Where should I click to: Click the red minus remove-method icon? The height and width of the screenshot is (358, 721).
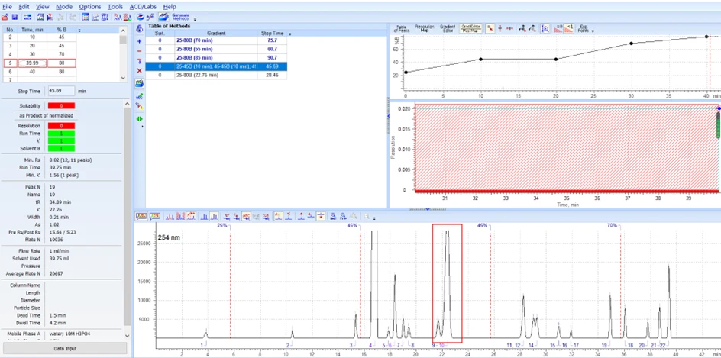tap(140, 51)
